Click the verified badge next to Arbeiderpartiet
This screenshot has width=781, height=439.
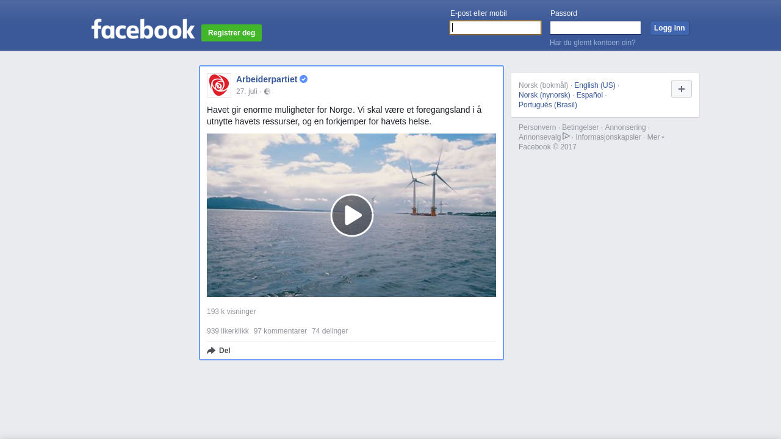point(303,79)
